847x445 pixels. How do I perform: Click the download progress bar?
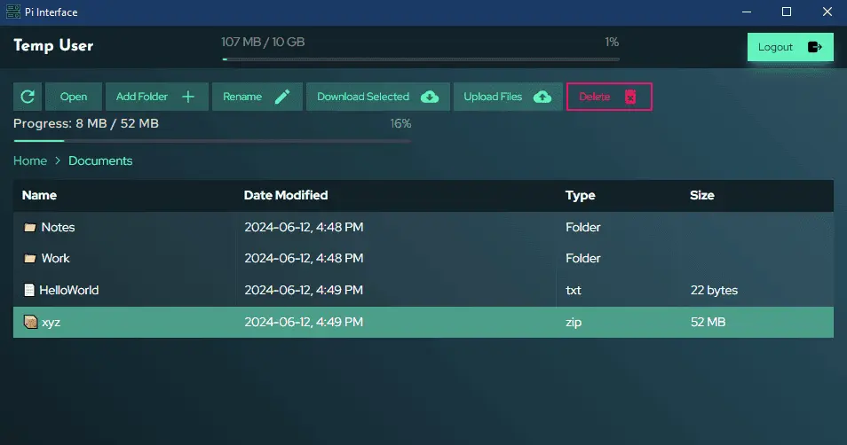(211, 140)
